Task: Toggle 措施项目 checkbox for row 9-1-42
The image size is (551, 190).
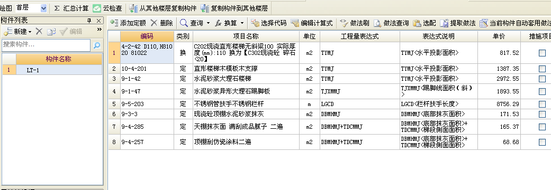Action: coord(542,79)
